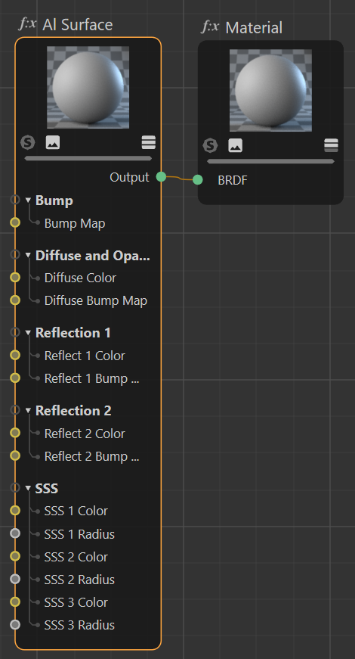Collapse the Bump group

tap(28, 200)
